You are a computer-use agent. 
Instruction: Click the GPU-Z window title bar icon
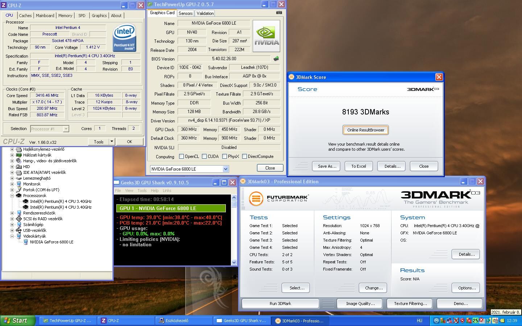click(x=150, y=4)
